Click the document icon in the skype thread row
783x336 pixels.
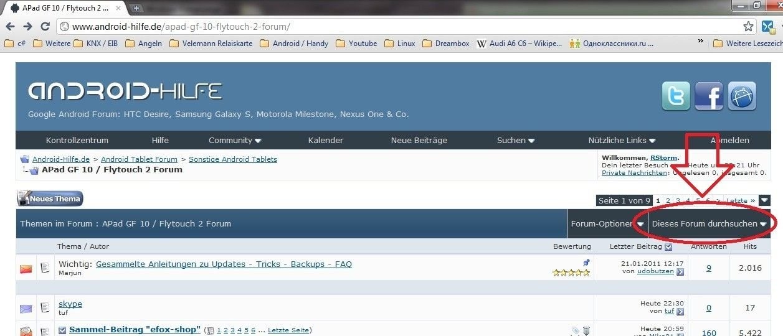45,307
